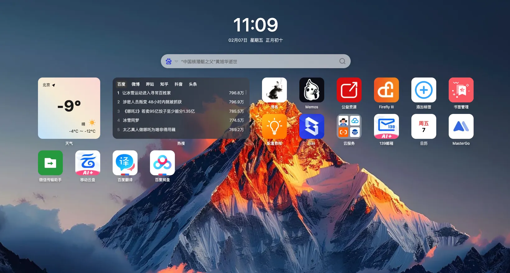
Task: Open MasterGo app icon
Action: (x=461, y=126)
